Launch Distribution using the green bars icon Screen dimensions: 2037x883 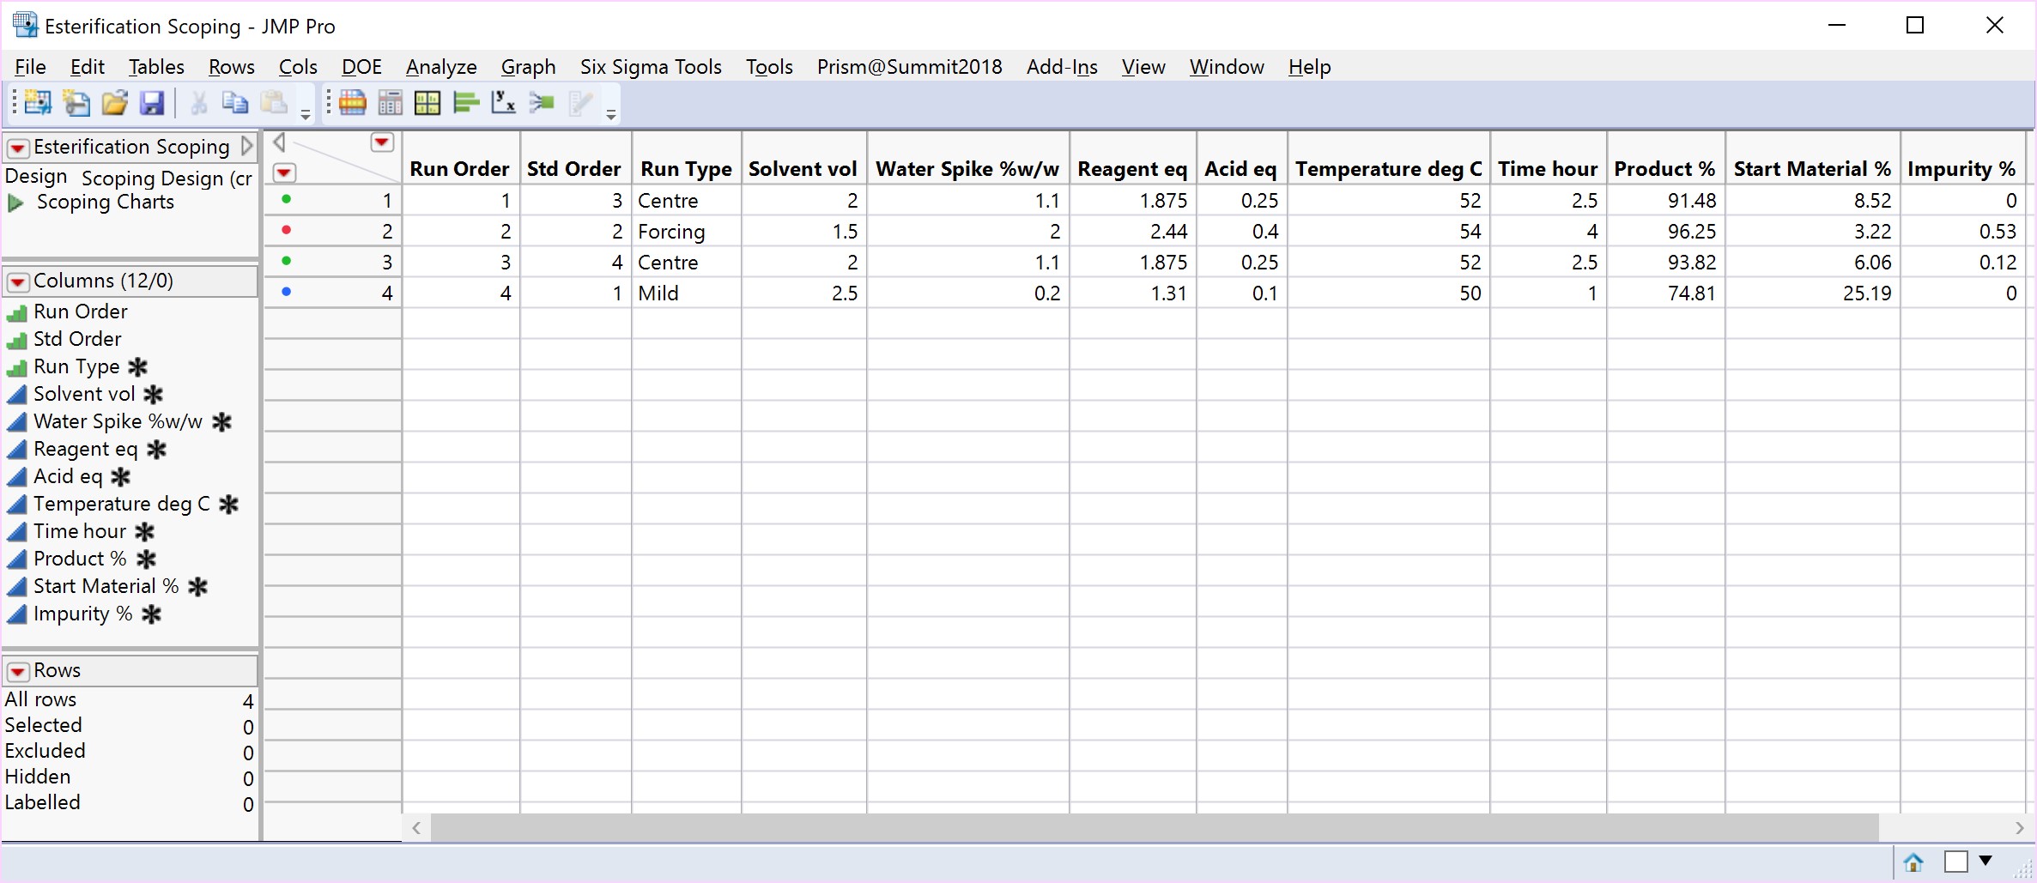(x=465, y=103)
